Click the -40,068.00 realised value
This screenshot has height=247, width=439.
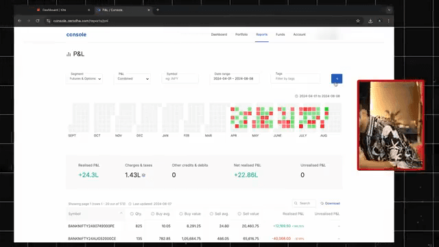(281, 239)
